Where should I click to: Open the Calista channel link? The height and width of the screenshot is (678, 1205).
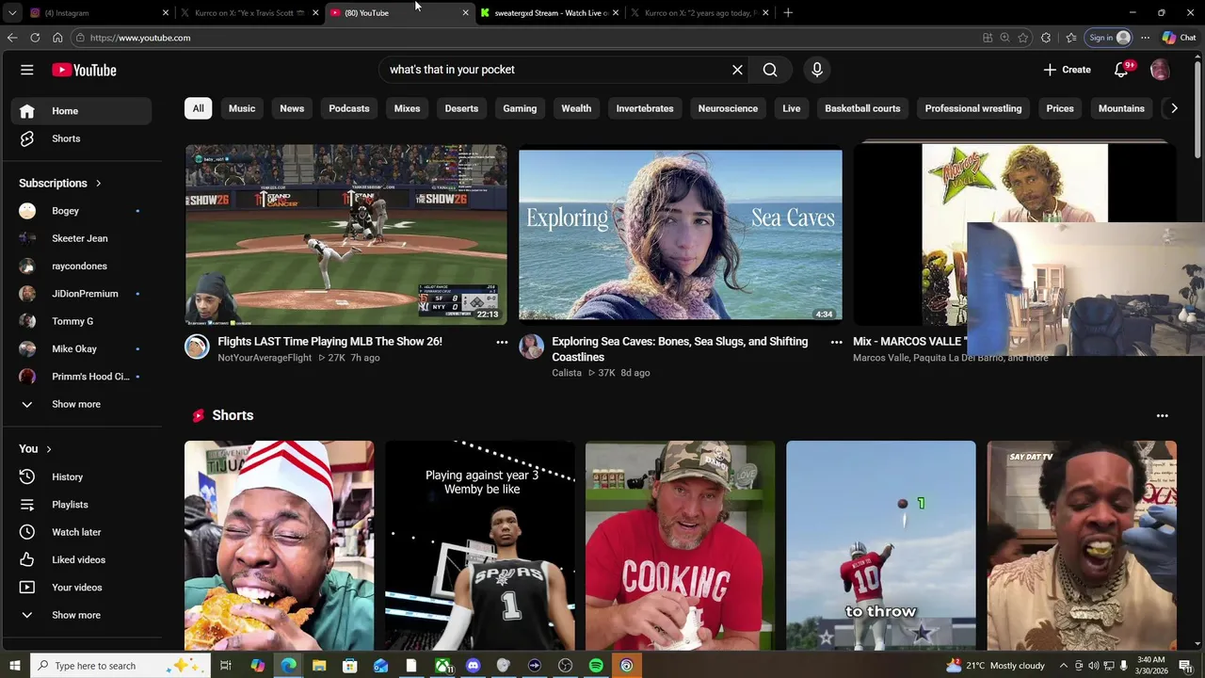[567, 373]
